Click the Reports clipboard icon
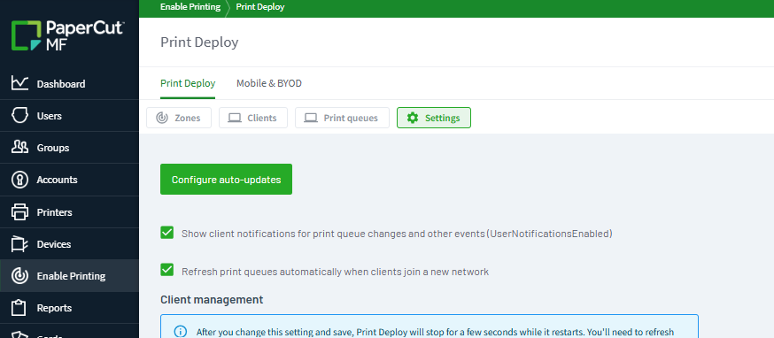Image resolution: width=774 pixels, height=338 pixels. 19,308
